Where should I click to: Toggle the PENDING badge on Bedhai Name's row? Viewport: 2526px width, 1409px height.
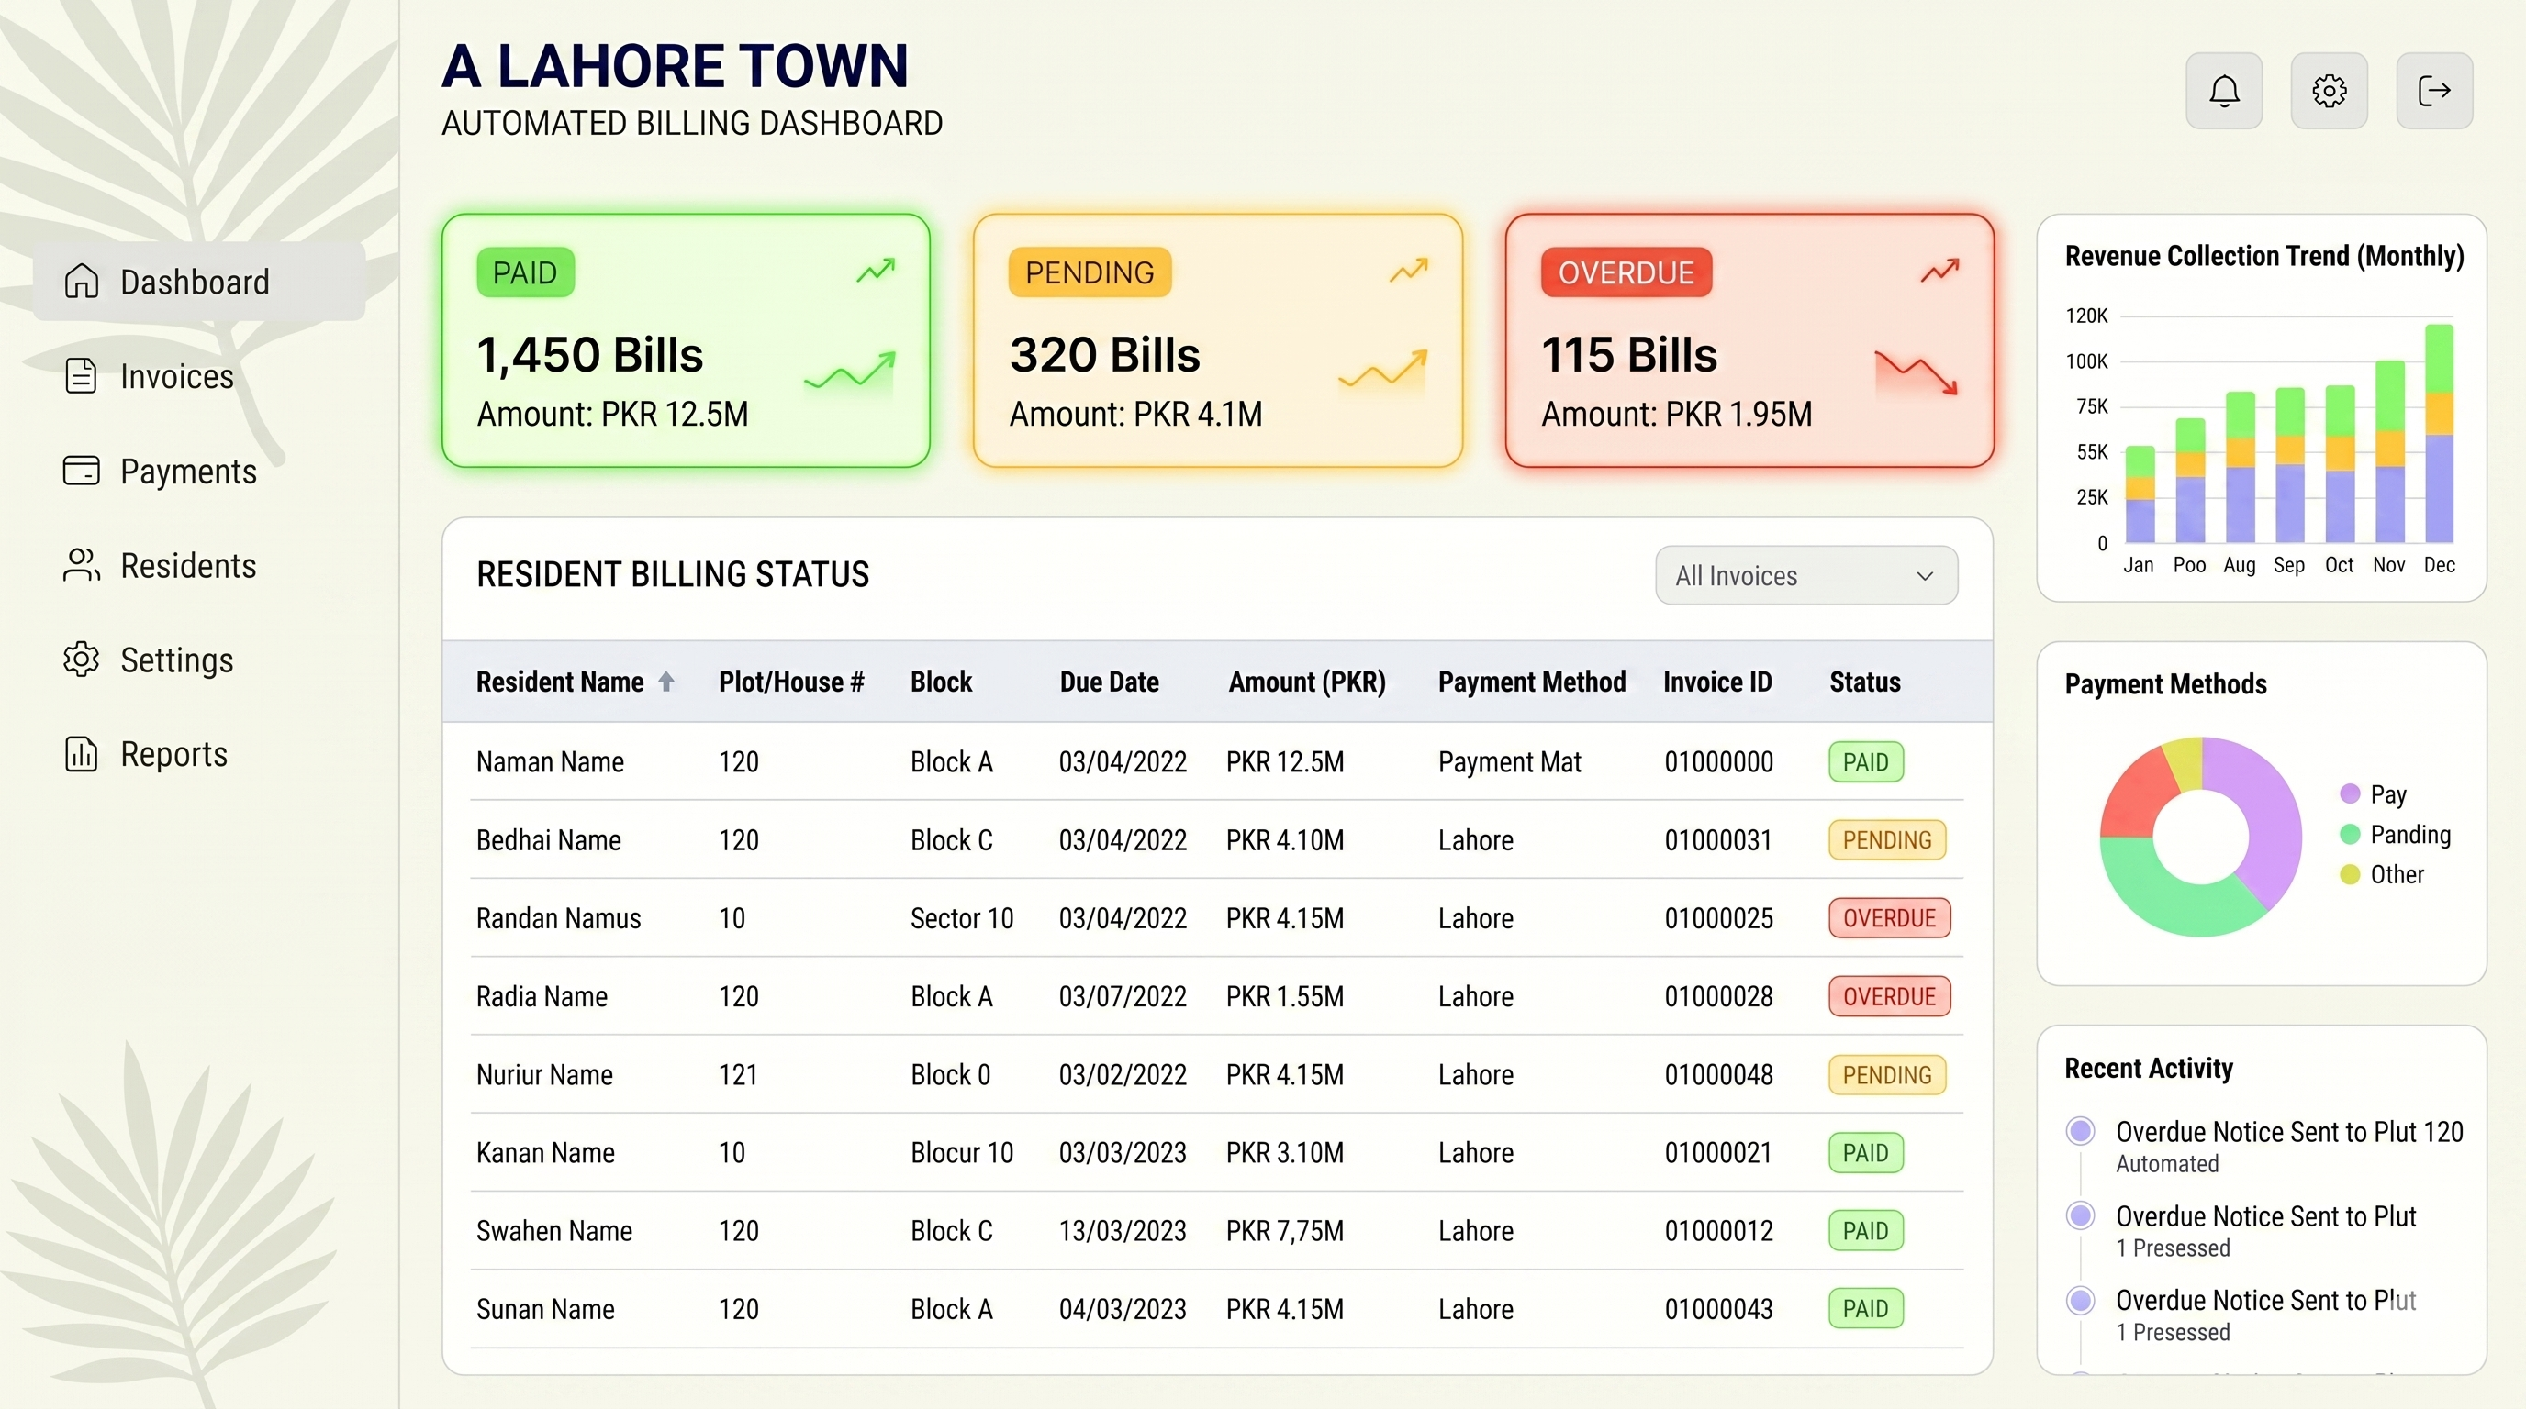[1885, 839]
